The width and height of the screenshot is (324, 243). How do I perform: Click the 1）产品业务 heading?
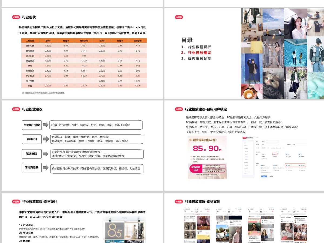[x=26, y=225]
